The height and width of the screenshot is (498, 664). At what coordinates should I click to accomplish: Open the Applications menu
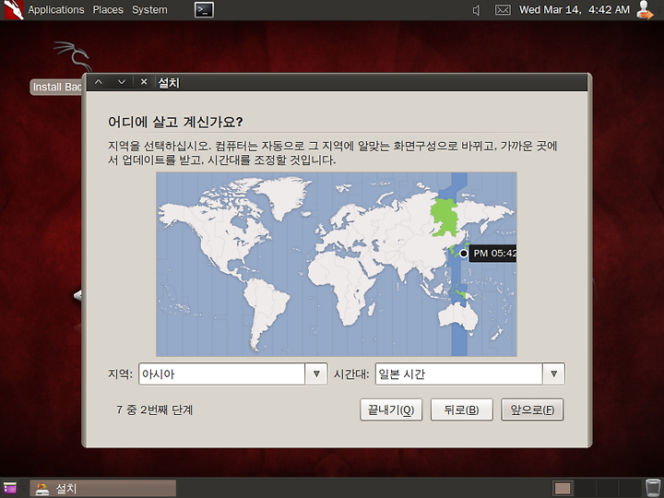56,10
